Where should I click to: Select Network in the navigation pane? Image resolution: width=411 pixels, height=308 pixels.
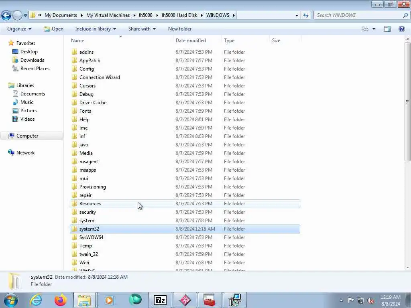25,153
